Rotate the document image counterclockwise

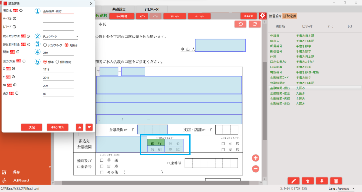click(240, 24)
